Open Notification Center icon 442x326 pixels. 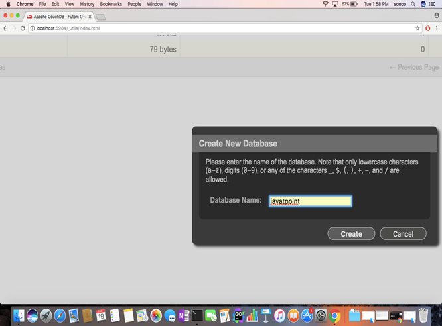pyautogui.click(x=432, y=4)
